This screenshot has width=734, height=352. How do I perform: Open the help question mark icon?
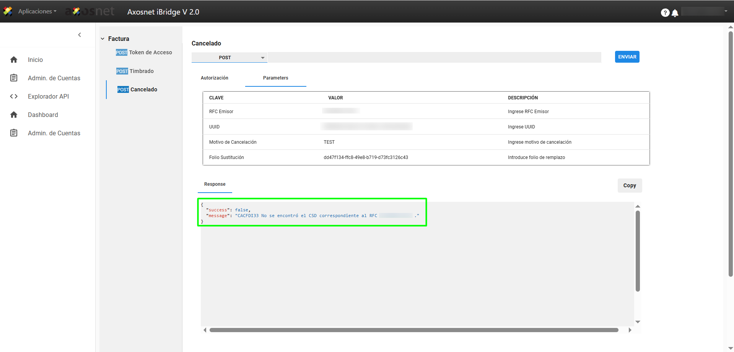tap(665, 13)
